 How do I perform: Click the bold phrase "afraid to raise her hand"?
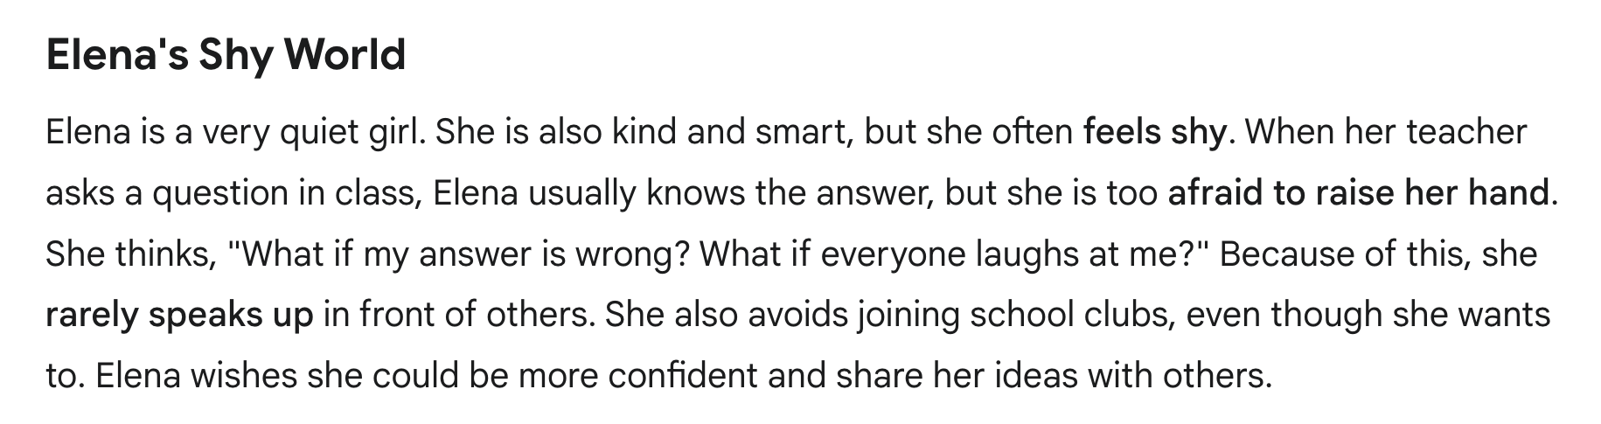[1359, 193]
